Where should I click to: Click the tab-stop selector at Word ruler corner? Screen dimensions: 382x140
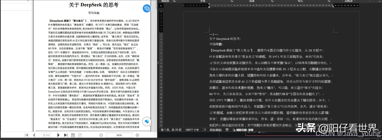[x=161, y=5]
